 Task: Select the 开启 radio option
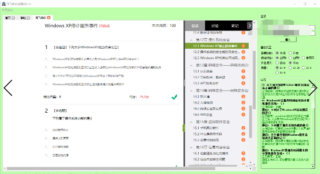[290, 53]
